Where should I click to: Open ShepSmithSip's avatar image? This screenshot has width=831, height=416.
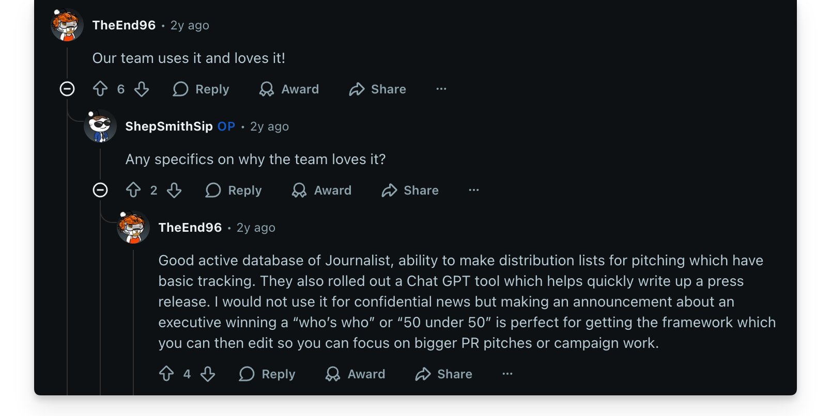(100, 126)
